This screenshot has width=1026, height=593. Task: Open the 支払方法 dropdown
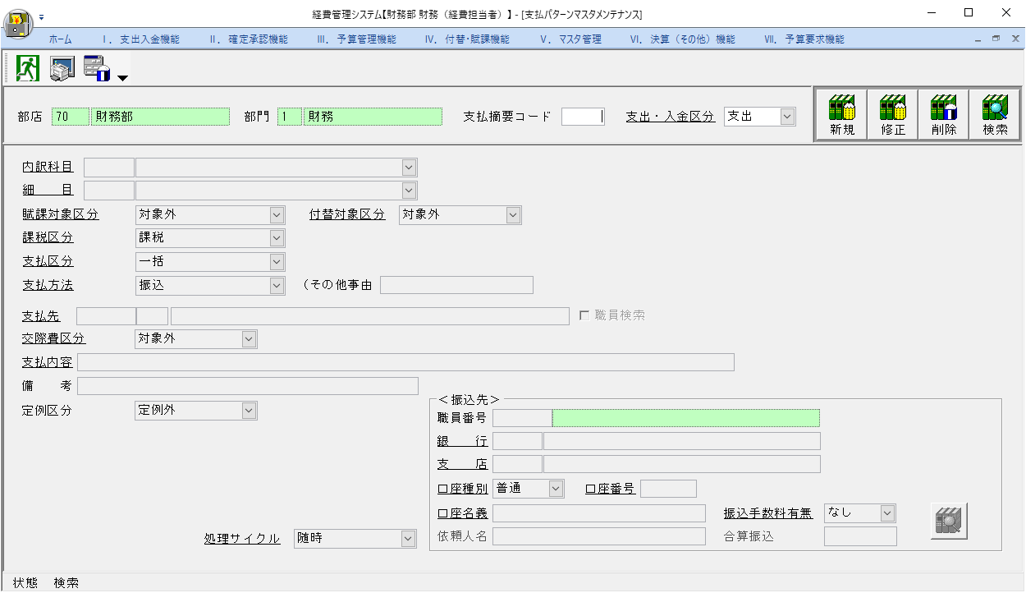point(277,285)
